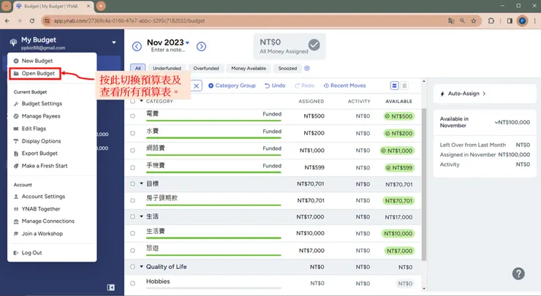Reload the page in the browser

pos(32,20)
